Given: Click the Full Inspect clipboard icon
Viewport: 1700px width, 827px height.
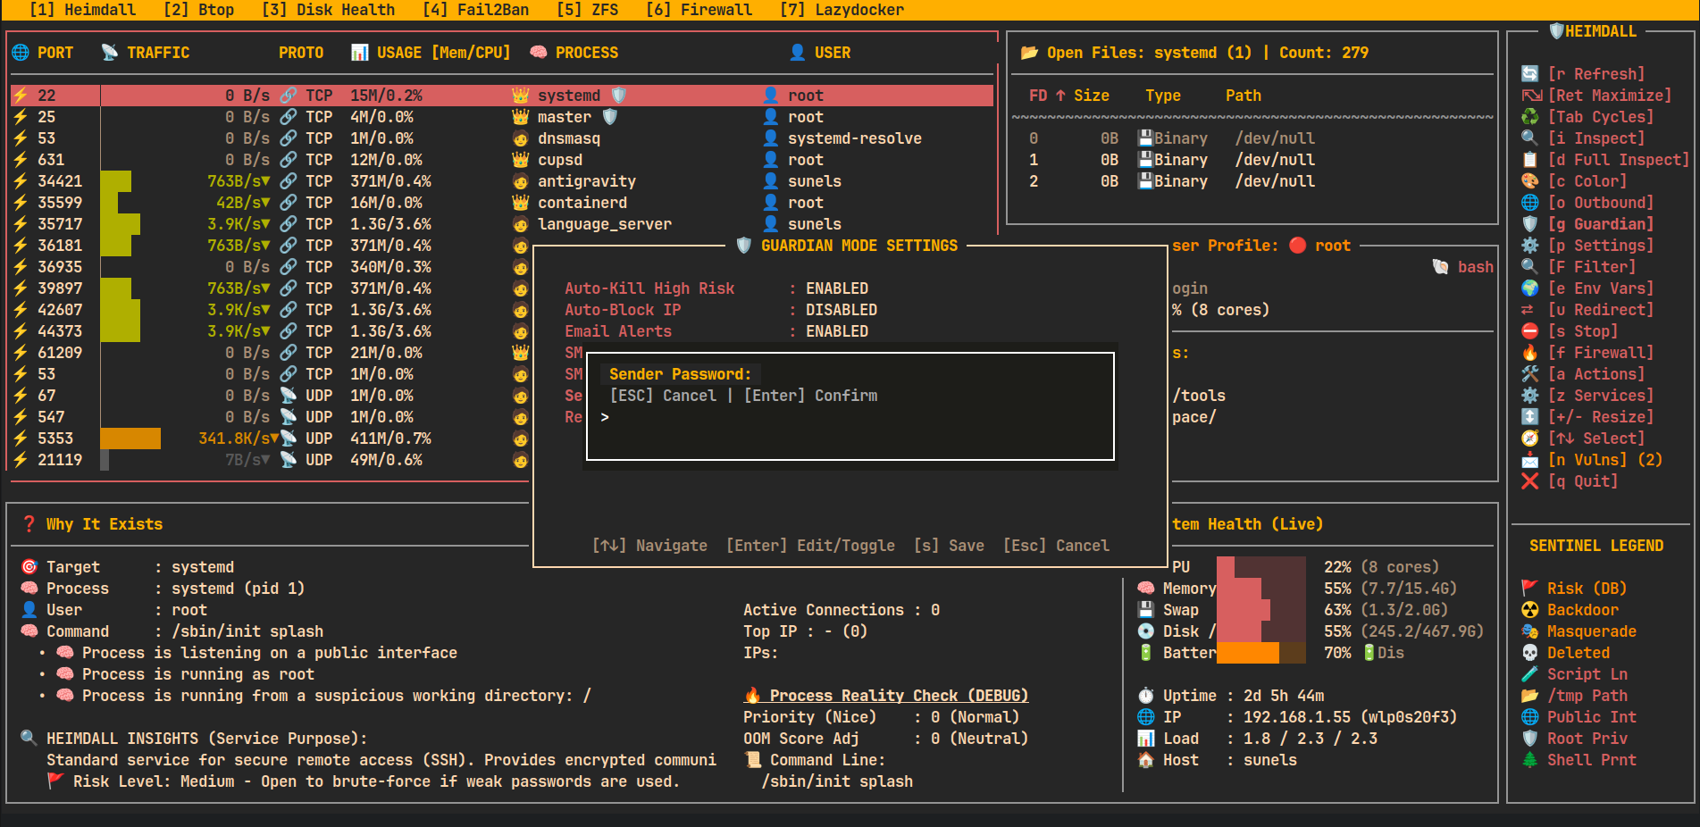Looking at the screenshot, I should [1530, 160].
